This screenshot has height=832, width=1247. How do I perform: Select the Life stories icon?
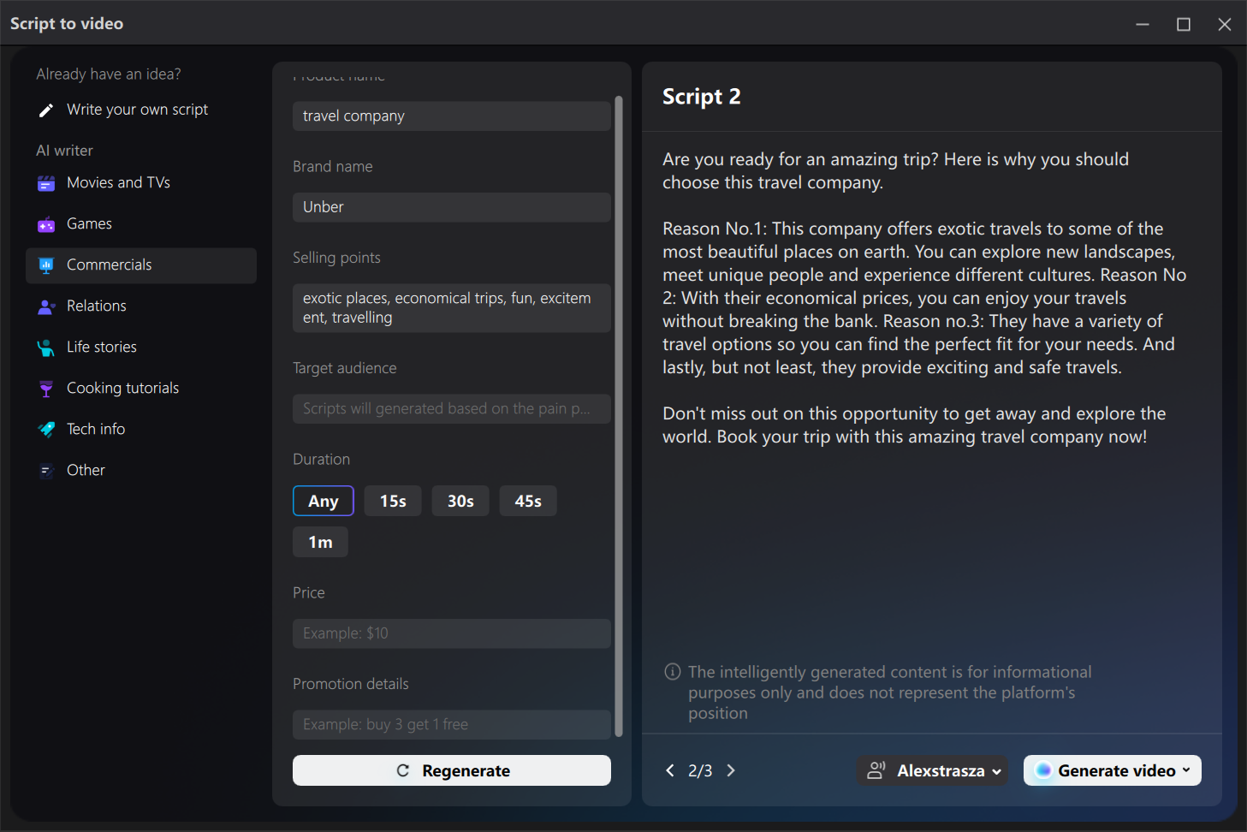(46, 348)
